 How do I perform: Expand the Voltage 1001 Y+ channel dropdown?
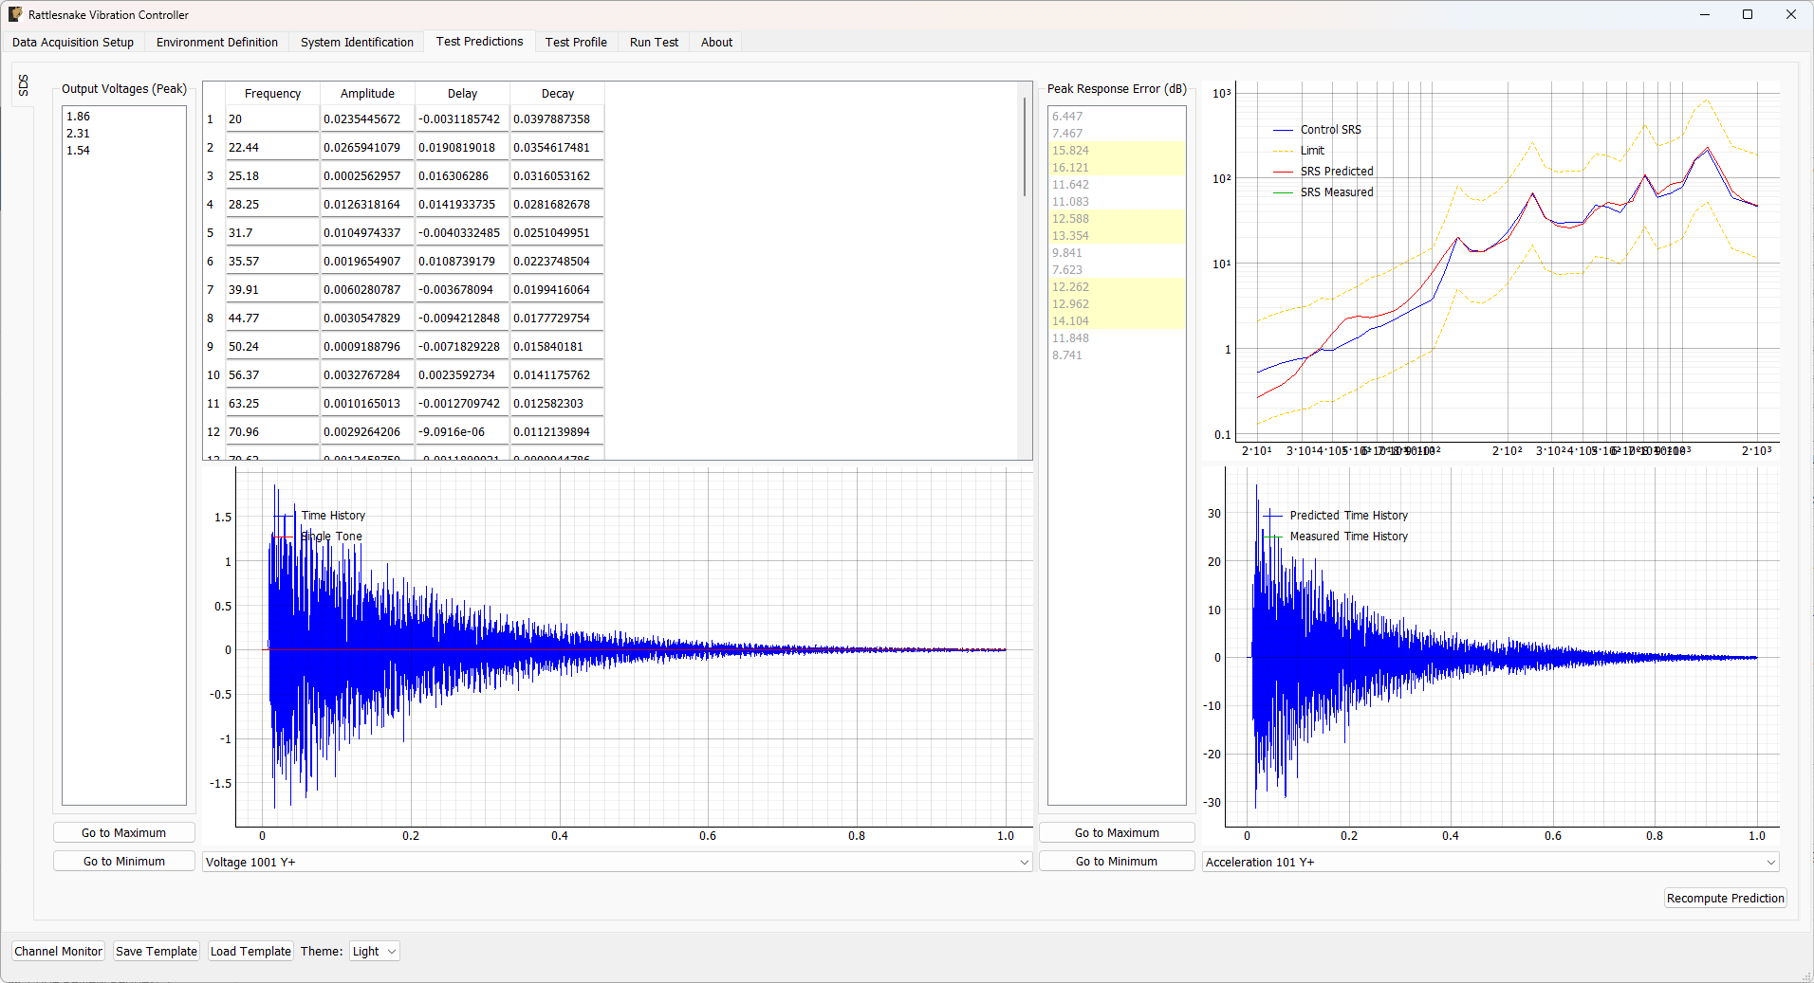(618, 862)
